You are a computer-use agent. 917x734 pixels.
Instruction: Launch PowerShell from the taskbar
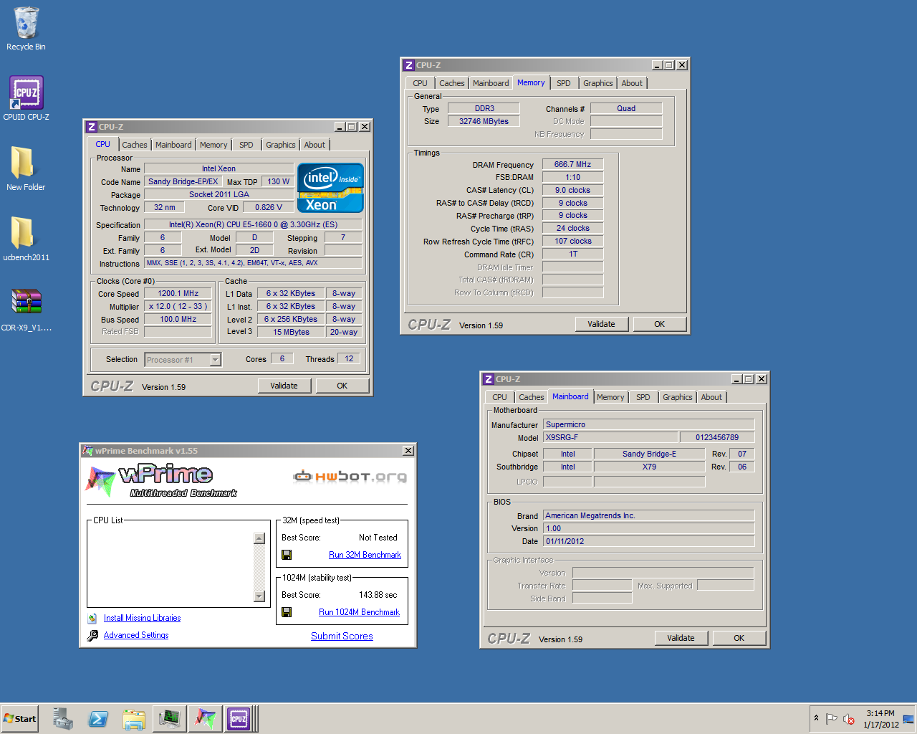tap(98, 718)
